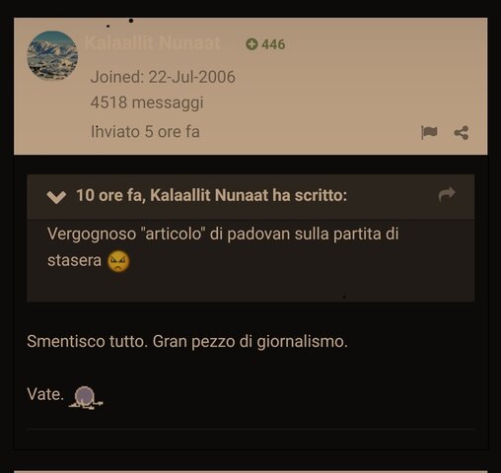Collapse the quote with the chevron arrow
The height and width of the screenshot is (473, 501).
click(x=56, y=197)
